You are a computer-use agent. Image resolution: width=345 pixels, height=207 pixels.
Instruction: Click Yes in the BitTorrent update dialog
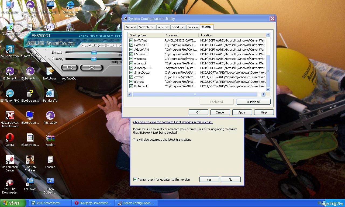[x=209, y=180]
